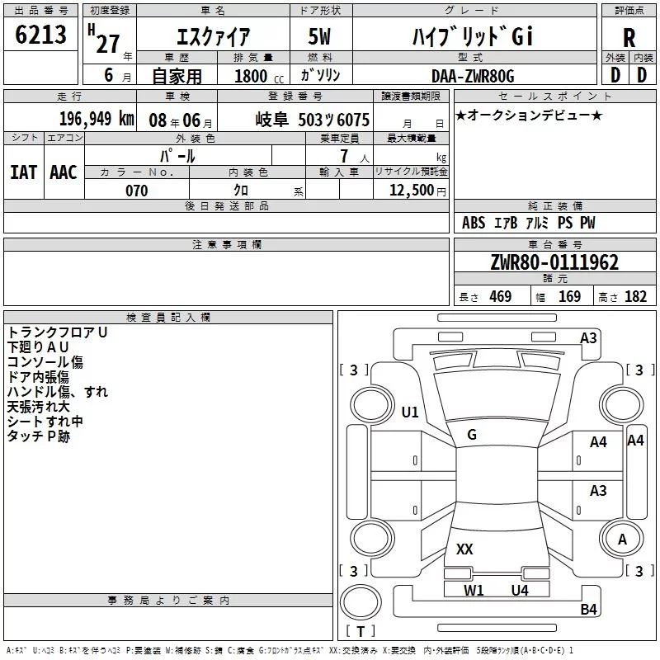Click inspector note ドア内張傷
660x660 pixels.
tap(38, 377)
